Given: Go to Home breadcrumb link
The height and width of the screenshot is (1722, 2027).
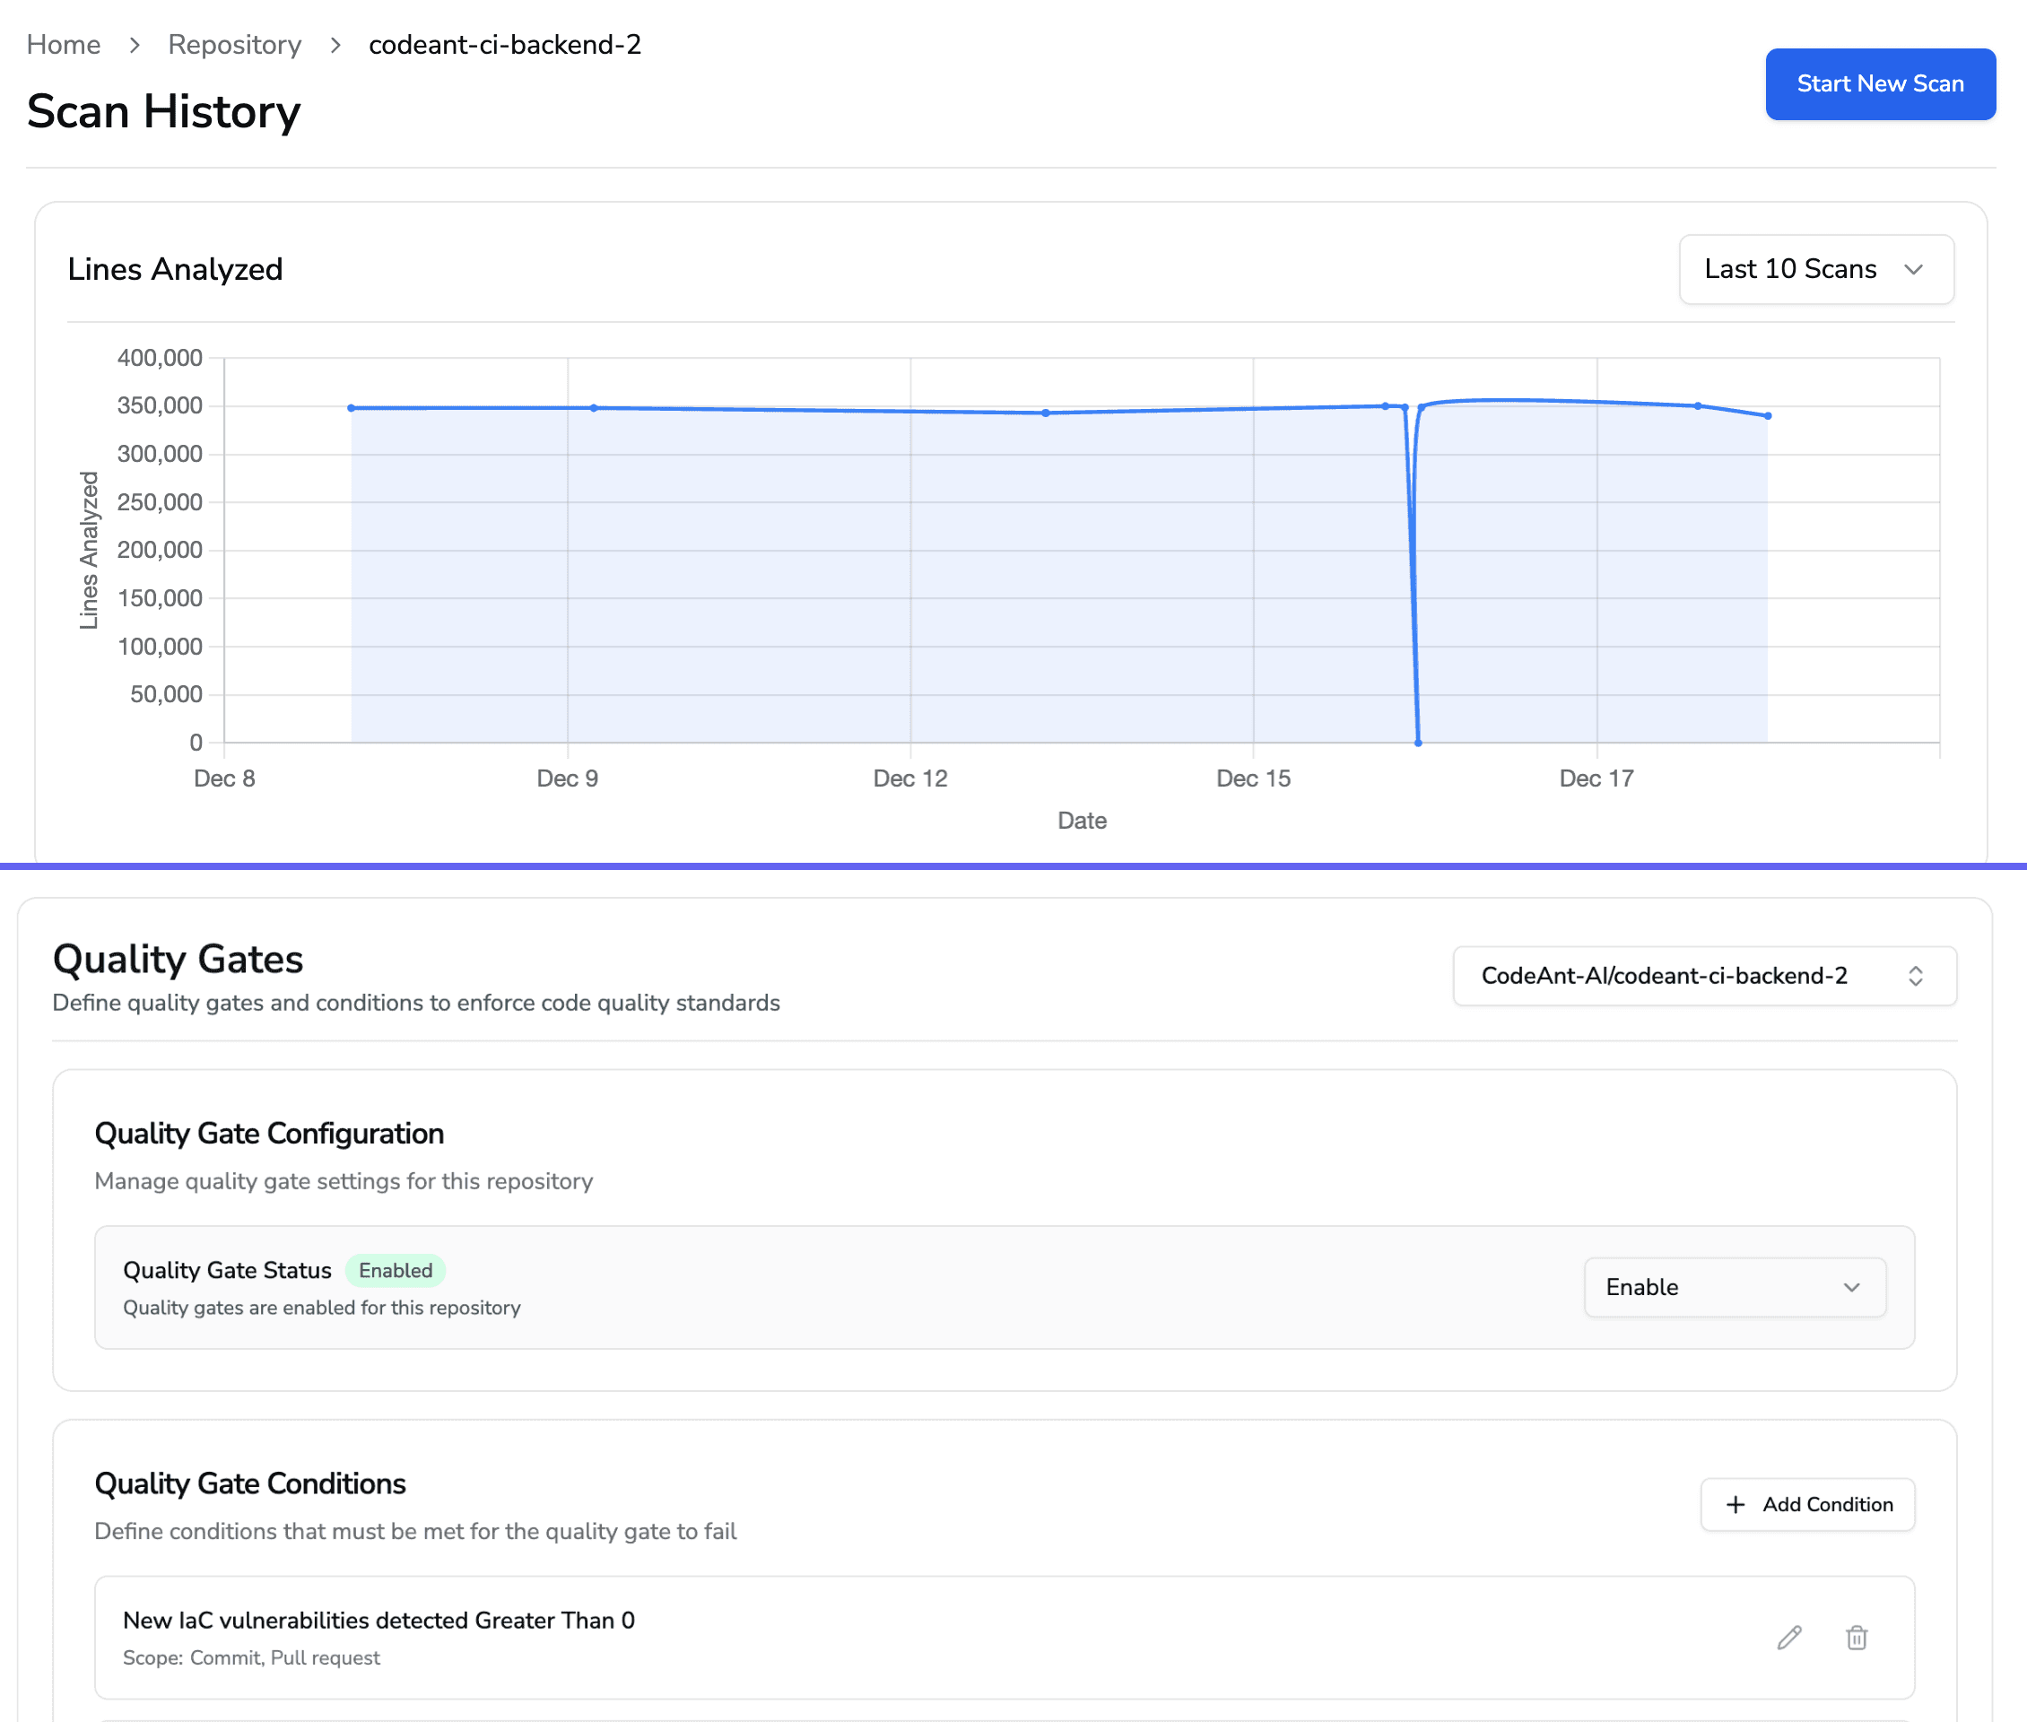Looking at the screenshot, I should [64, 45].
